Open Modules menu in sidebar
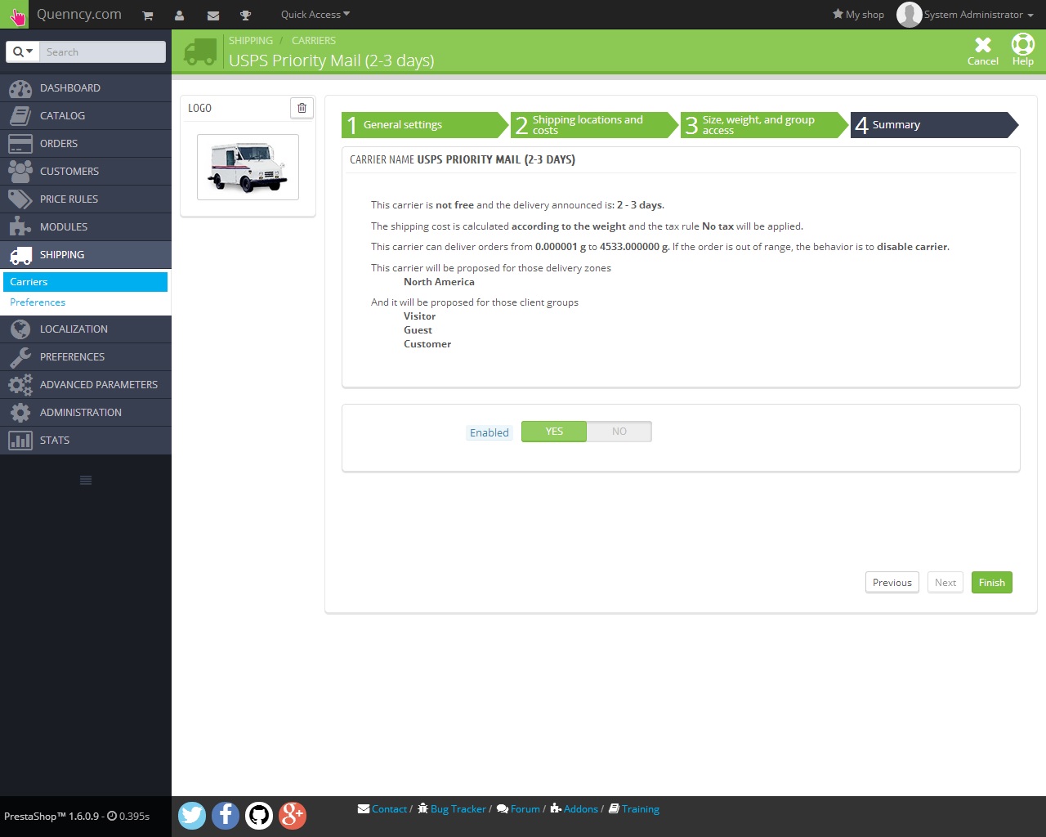 [86, 227]
